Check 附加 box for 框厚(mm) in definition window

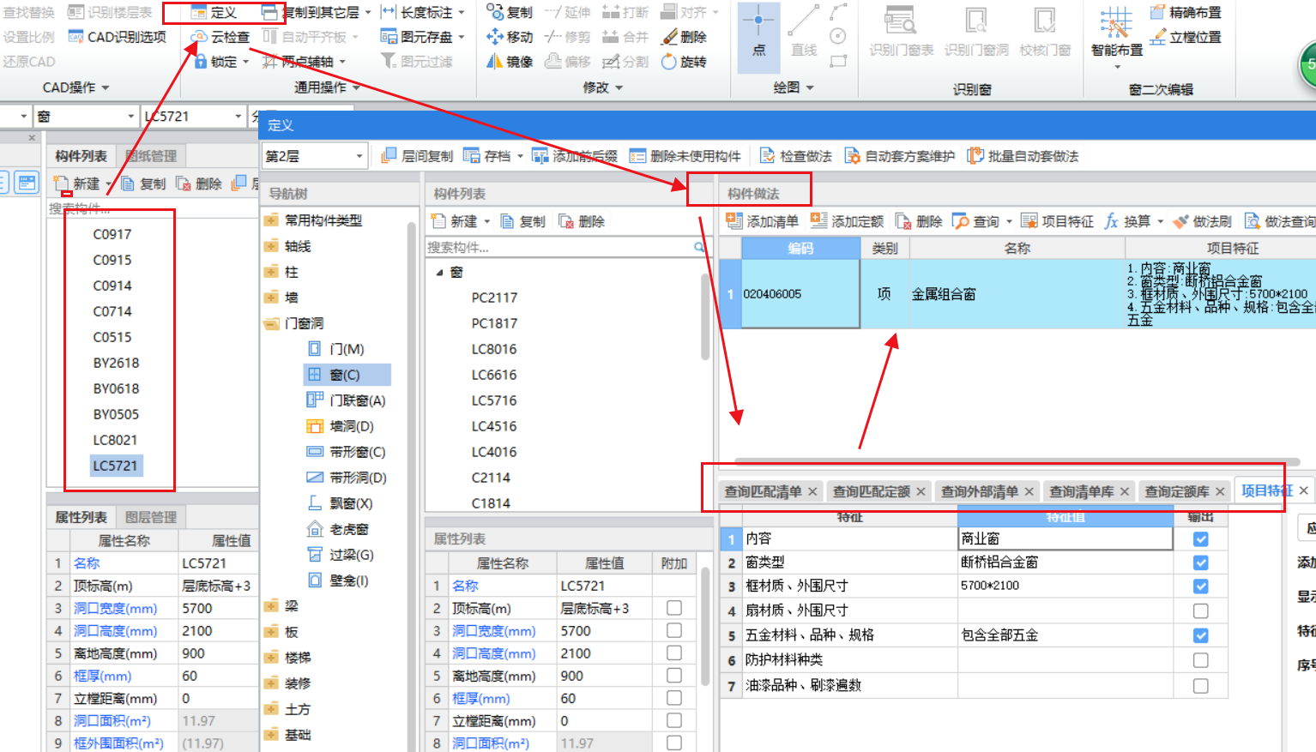click(x=674, y=698)
